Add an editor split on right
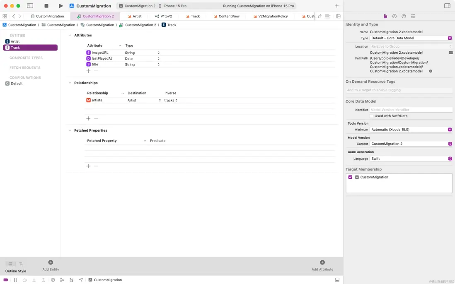This screenshot has height=284, width=455. [x=338, y=16]
